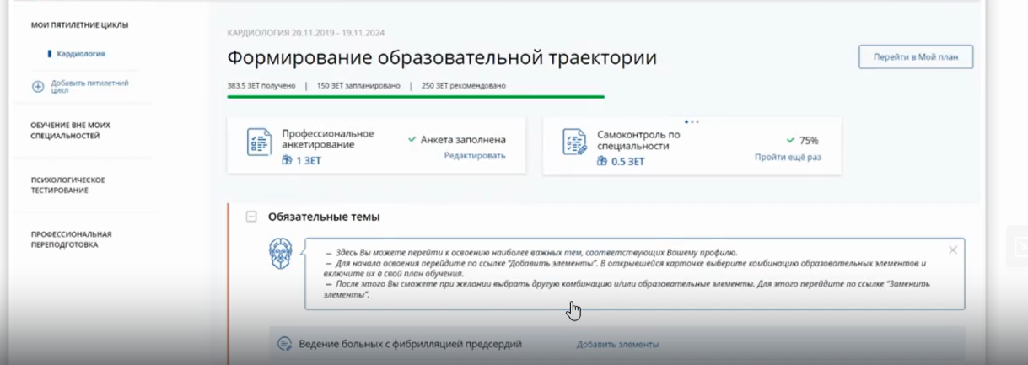Click the Самоконтроль по специальности title
The width and height of the screenshot is (1028, 365).
coord(638,140)
